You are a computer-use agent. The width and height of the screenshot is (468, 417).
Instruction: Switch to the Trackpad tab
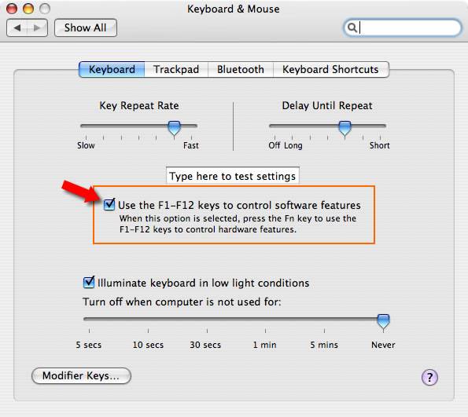click(x=176, y=69)
